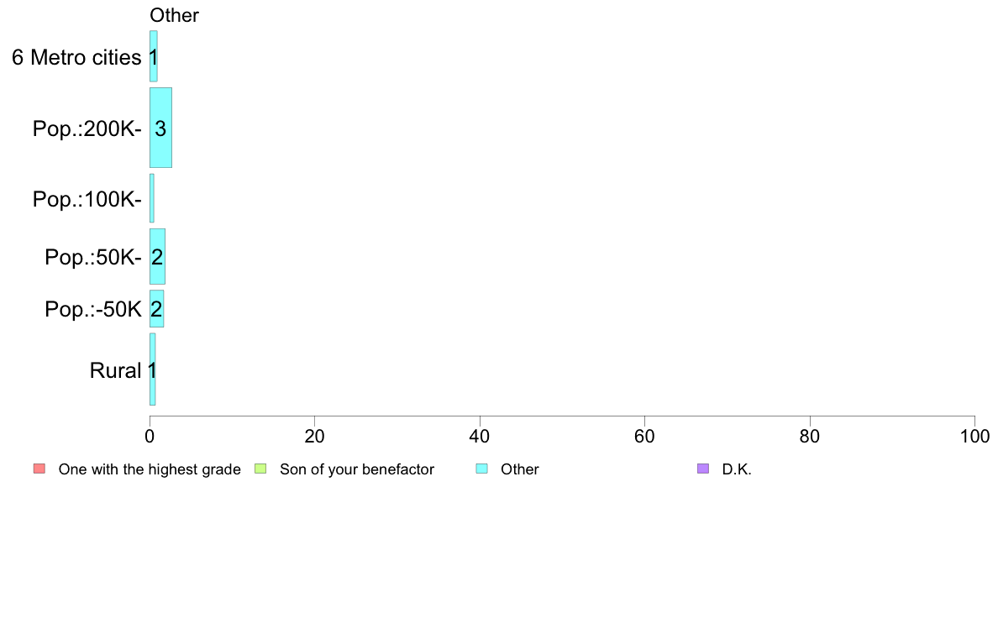Click the green 'Son of your benefactor' swatch
This screenshot has height=618, width=998.
[260, 469]
